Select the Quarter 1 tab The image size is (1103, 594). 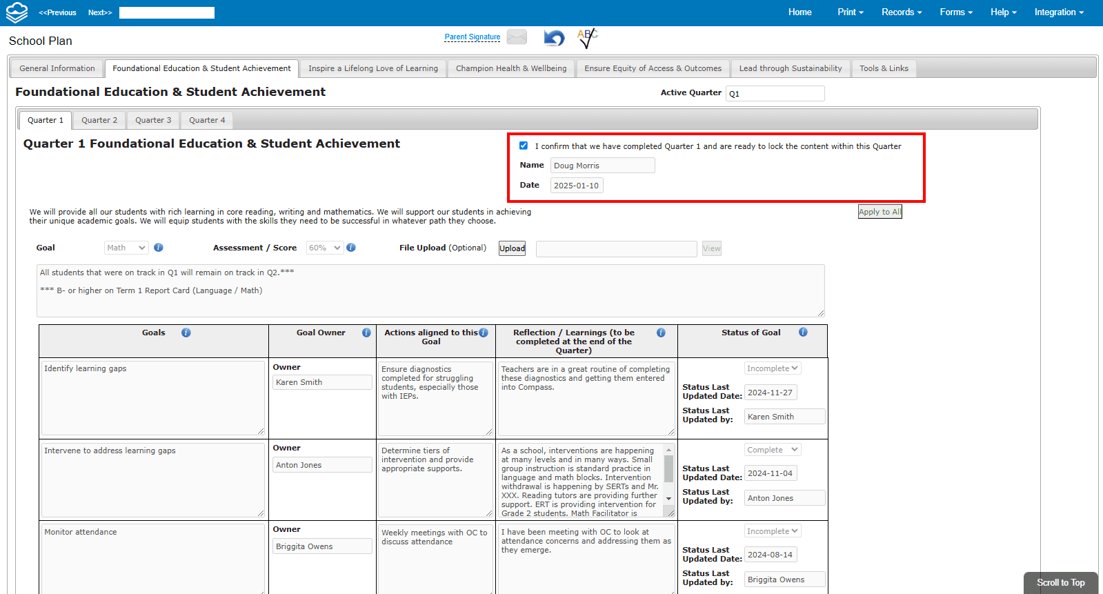(46, 120)
